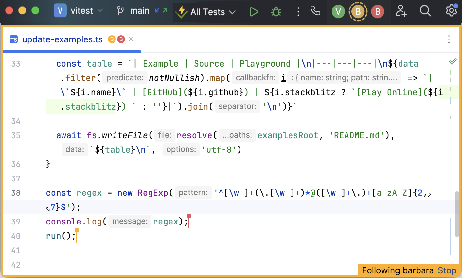Open Search Everywhere magnifier
462x278 pixels.
pyautogui.click(x=425, y=11)
